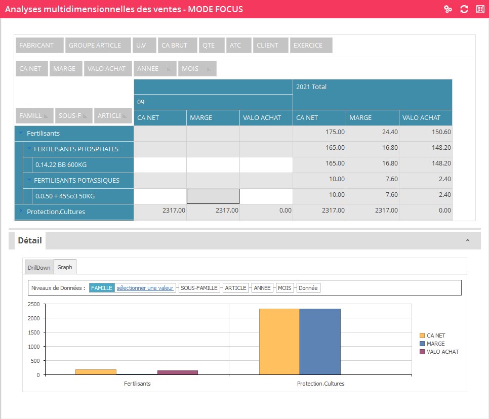Viewport: 489px width, 419px height.
Task: Collapse the FERTILISANTS POTASSIQUES subgroup
Action: [x=29, y=180]
